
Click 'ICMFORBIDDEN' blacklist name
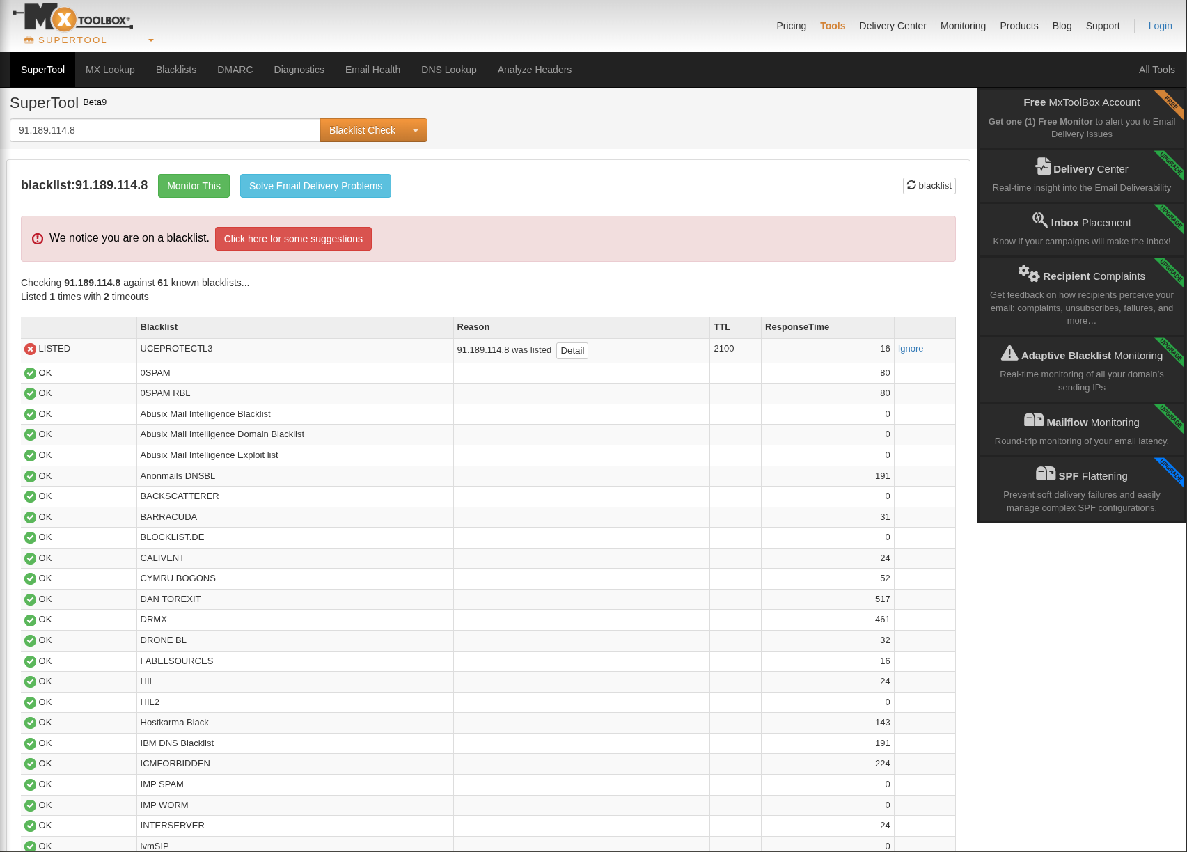(175, 764)
